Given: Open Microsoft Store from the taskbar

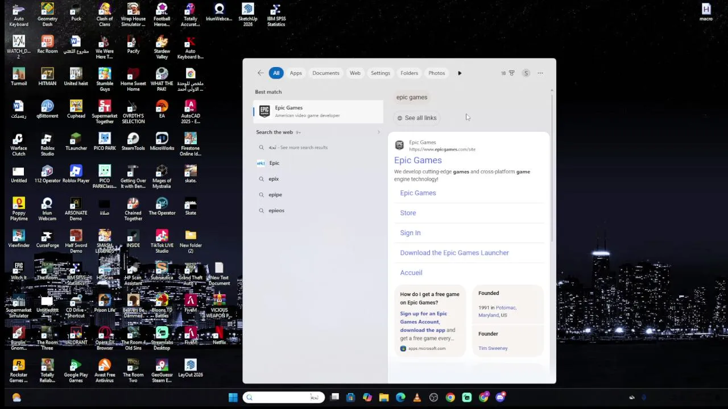Looking at the screenshot, I should [351, 398].
